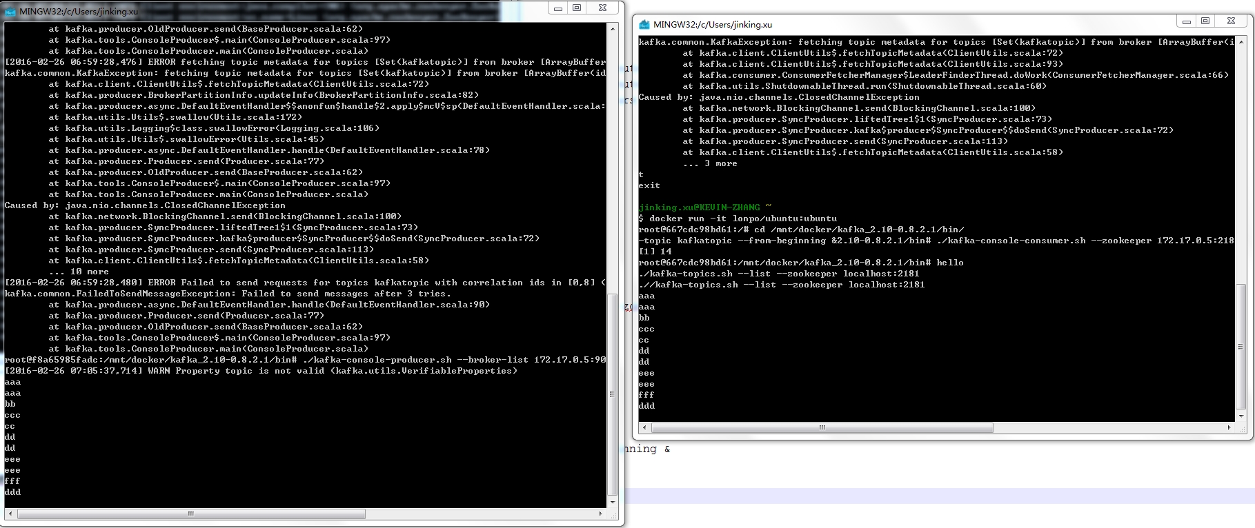Screen dimensions: 1255x528
Task: Click the 'exit' line in the right terminal
Action: pos(649,185)
